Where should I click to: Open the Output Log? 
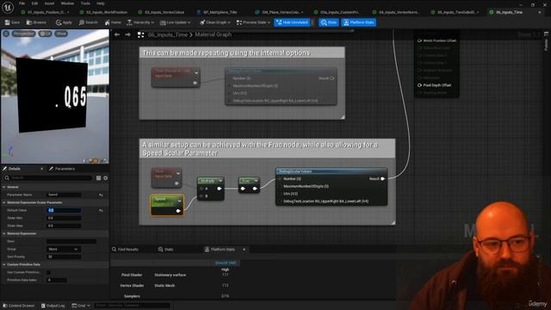tap(53, 306)
